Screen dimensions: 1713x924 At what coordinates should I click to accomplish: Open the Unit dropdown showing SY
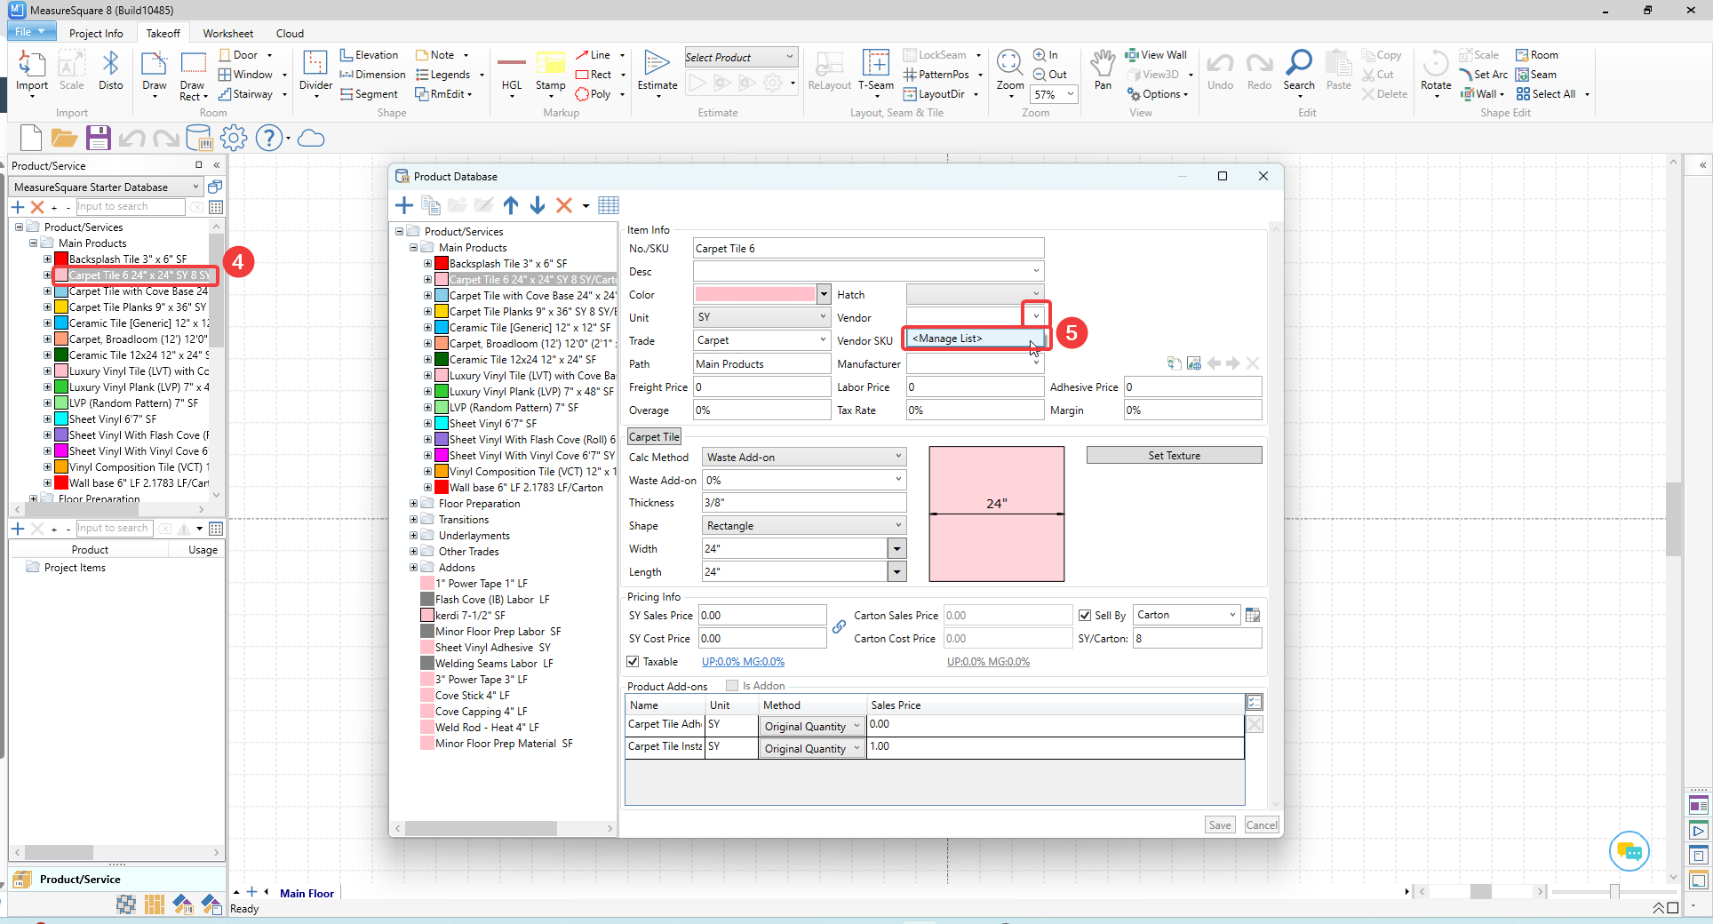pos(761,317)
